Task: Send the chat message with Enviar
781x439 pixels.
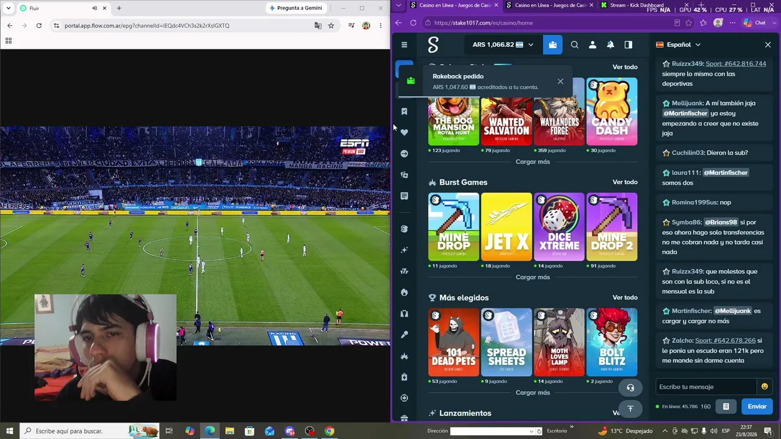Action: [x=757, y=407]
